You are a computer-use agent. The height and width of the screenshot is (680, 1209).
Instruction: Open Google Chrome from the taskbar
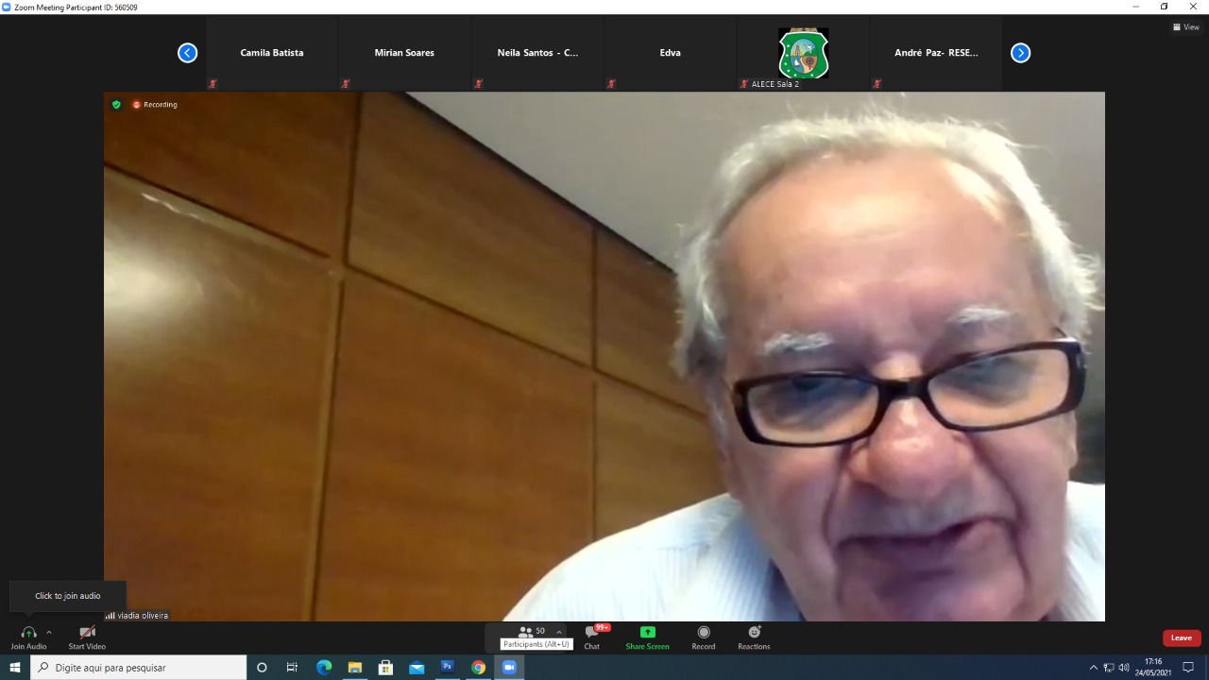(x=479, y=668)
